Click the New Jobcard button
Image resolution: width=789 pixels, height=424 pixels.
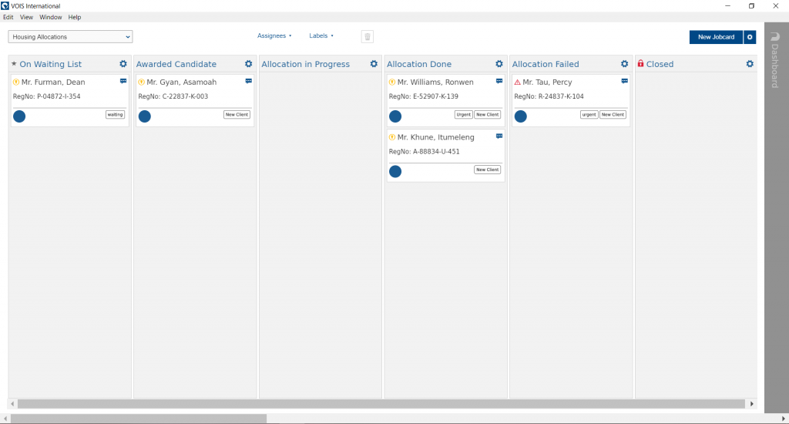point(716,37)
